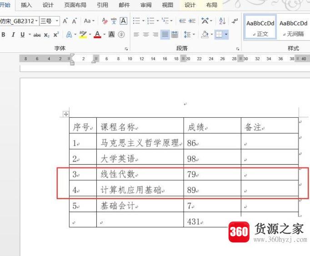
Task: Open the Borders dropdown arrow
Action: click(226, 35)
